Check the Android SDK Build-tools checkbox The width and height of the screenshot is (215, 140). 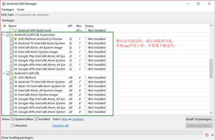click(12, 30)
